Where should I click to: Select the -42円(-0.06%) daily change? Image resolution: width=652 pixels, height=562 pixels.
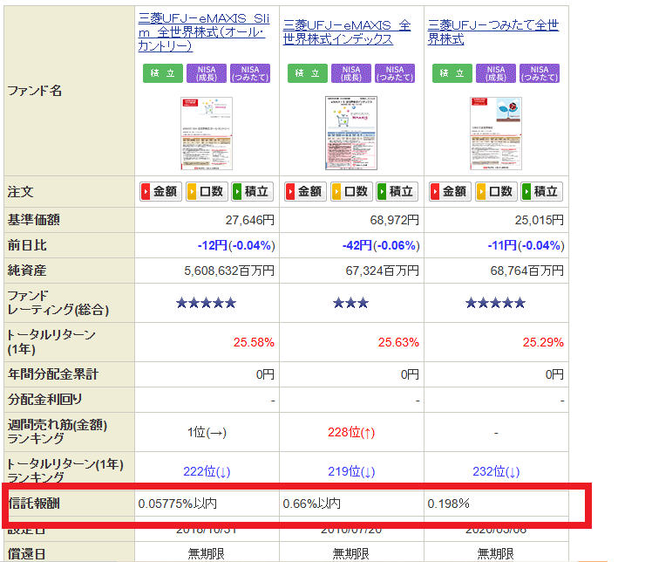point(381,245)
